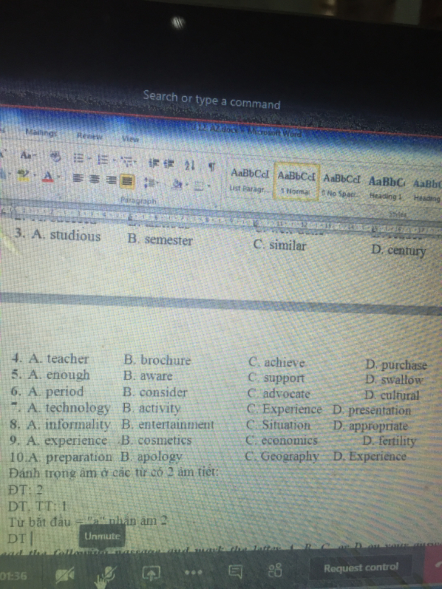Show the meeting chat panel
The width and height of the screenshot is (442, 589).
[x=235, y=572]
